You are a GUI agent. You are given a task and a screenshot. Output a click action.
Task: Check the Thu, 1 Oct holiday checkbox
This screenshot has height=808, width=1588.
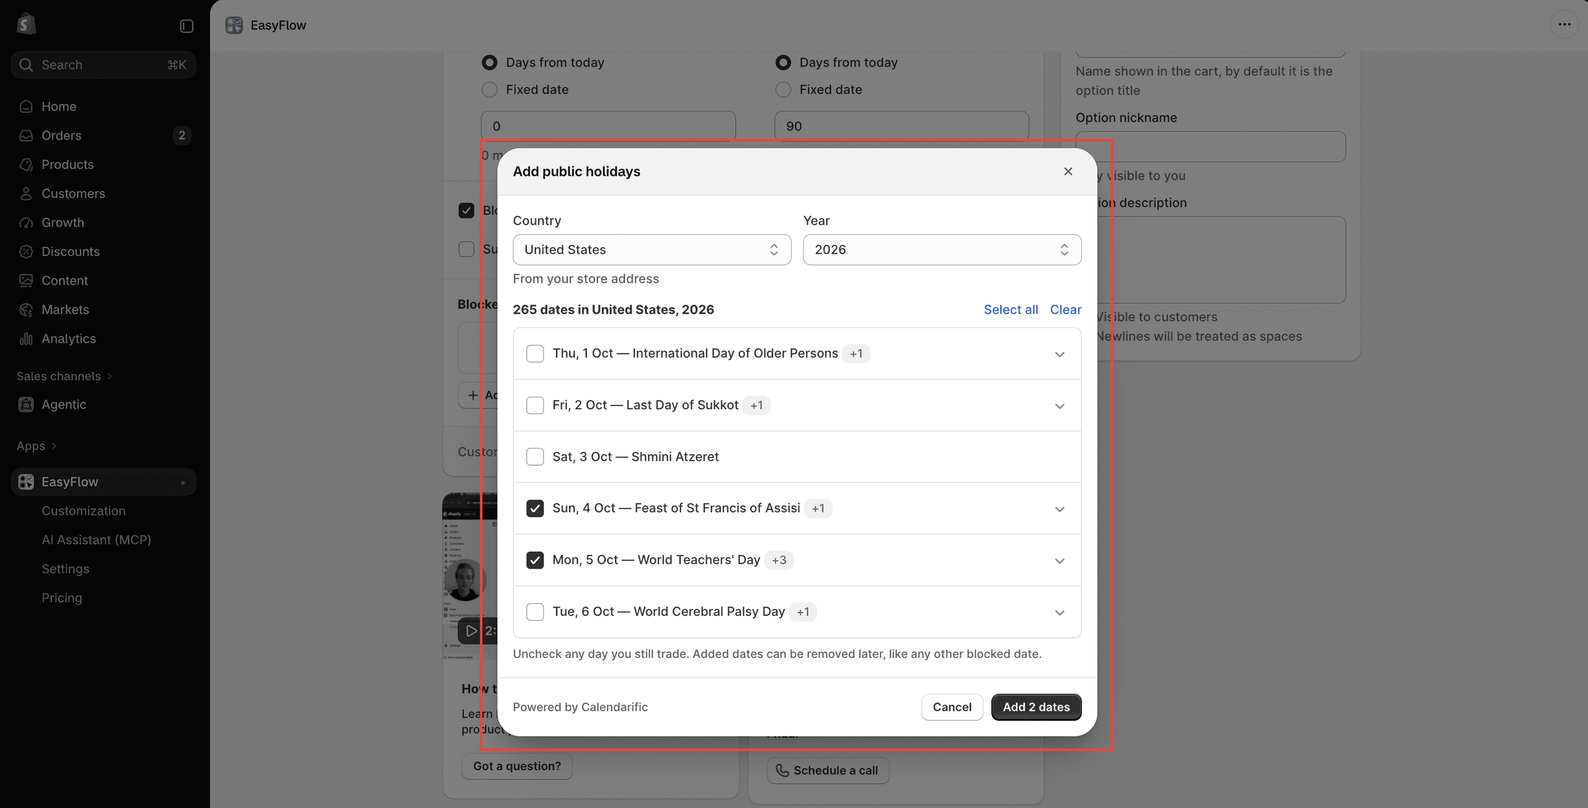pyautogui.click(x=535, y=353)
